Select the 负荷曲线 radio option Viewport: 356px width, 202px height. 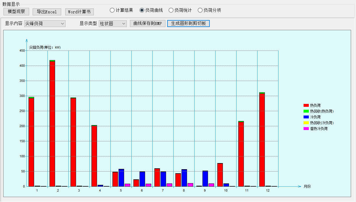coord(142,10)
